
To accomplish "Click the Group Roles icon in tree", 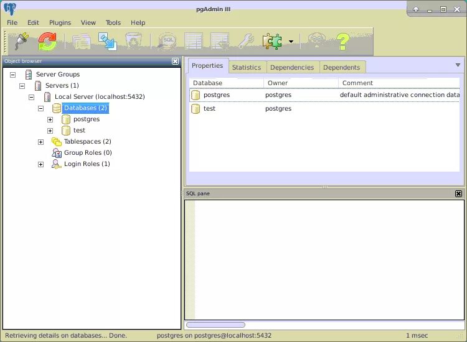I will click(57, 152).
